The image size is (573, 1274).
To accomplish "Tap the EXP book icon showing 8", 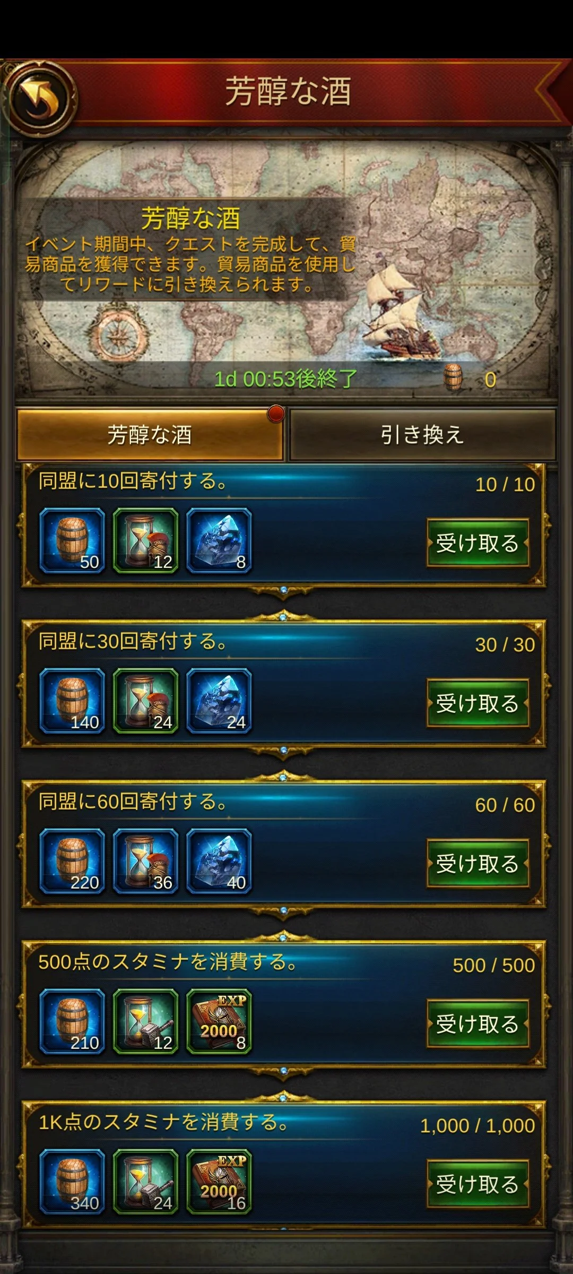I will [x=219, y=1022].
